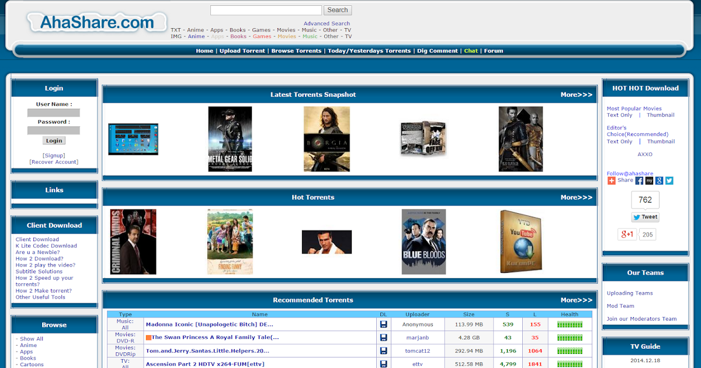Click More>>> in Hot Torrents header
Screen dimensions: 701x368
(577, 197)
